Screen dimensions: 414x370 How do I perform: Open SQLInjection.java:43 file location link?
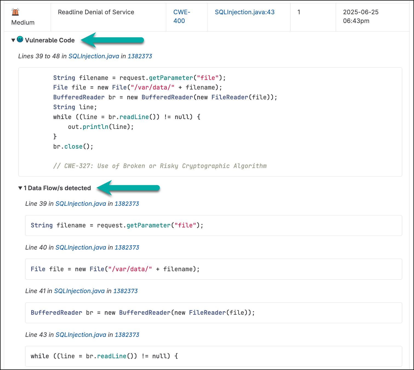[245, 12]
